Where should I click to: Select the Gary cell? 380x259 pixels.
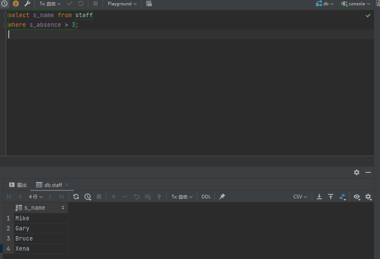pos(41,228)
